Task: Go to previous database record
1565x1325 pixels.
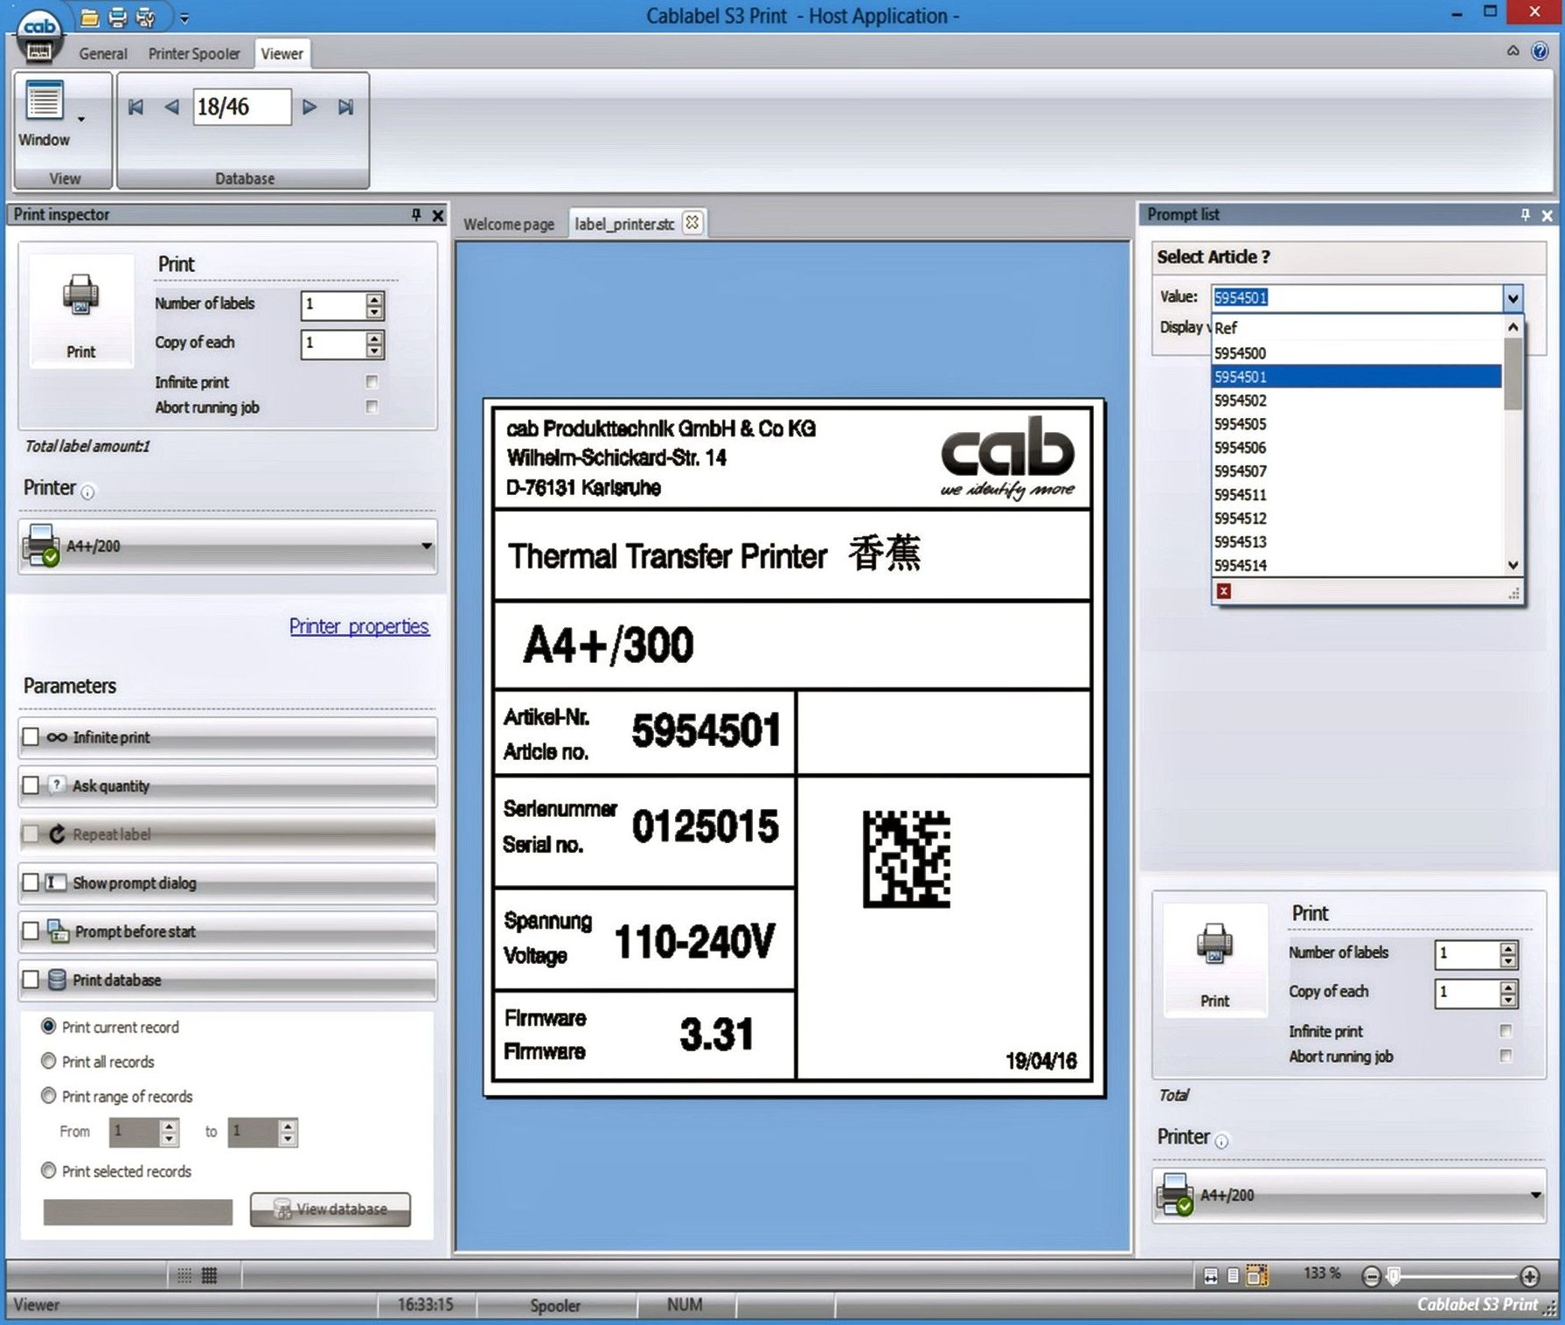Action: [171, 107]
